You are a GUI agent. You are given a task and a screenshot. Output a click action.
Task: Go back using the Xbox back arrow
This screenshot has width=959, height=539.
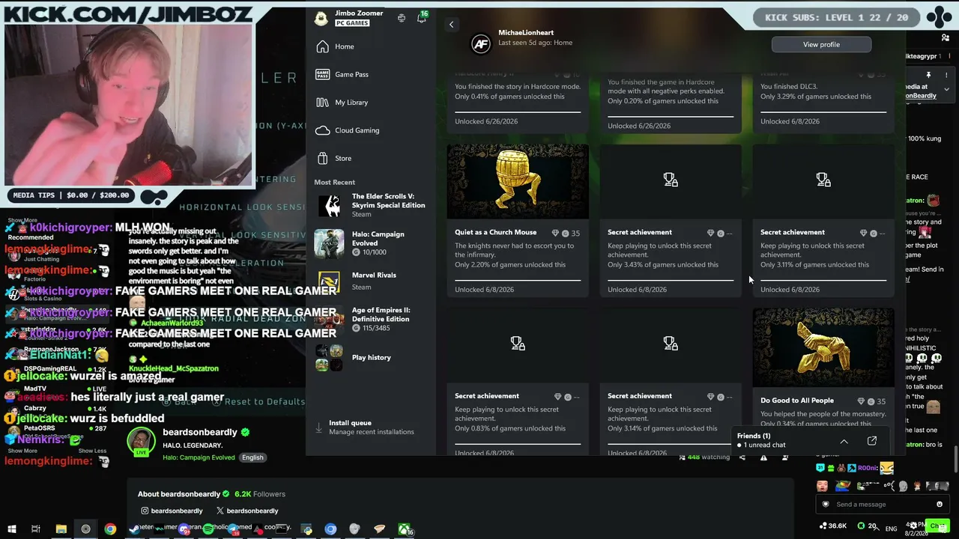click(451, 25)
